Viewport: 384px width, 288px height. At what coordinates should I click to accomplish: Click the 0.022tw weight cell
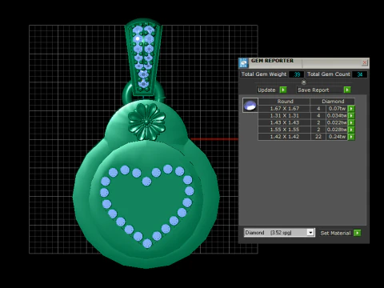tap(337, 122)
